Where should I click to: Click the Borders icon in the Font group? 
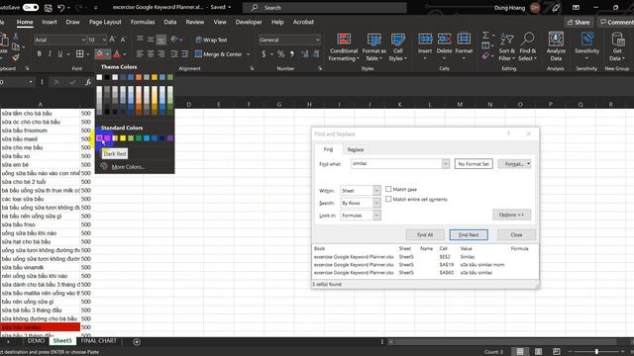[x=79, y=53]
